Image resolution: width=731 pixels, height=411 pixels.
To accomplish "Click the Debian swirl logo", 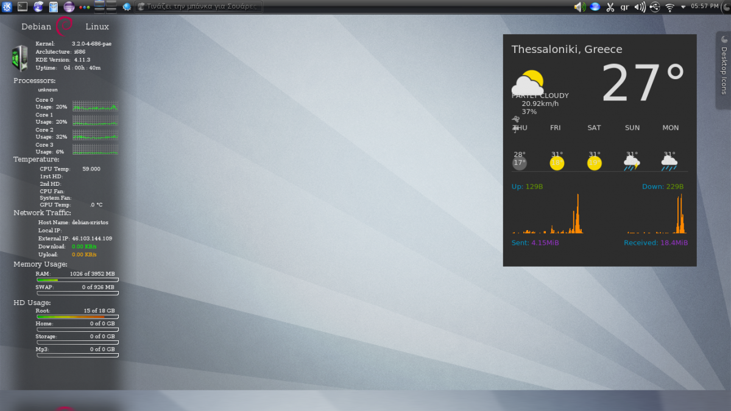I will click(x=64, y=26).
